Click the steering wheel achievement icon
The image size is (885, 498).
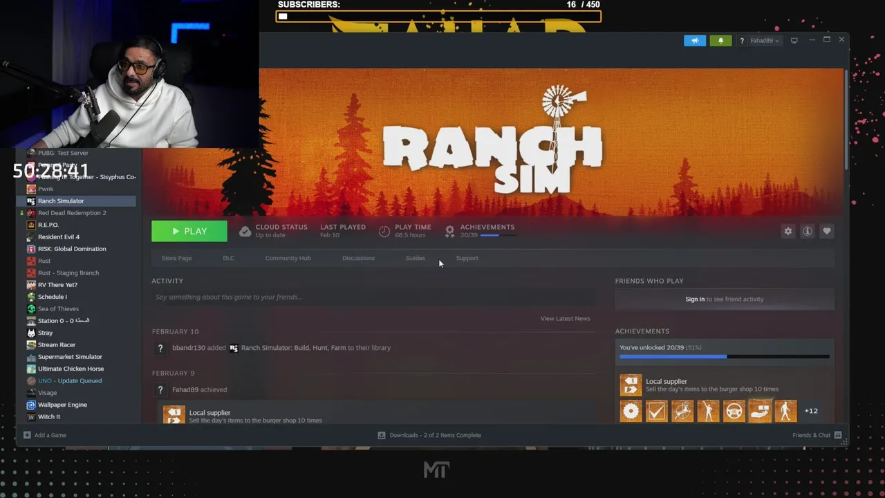tap(734, 411)
